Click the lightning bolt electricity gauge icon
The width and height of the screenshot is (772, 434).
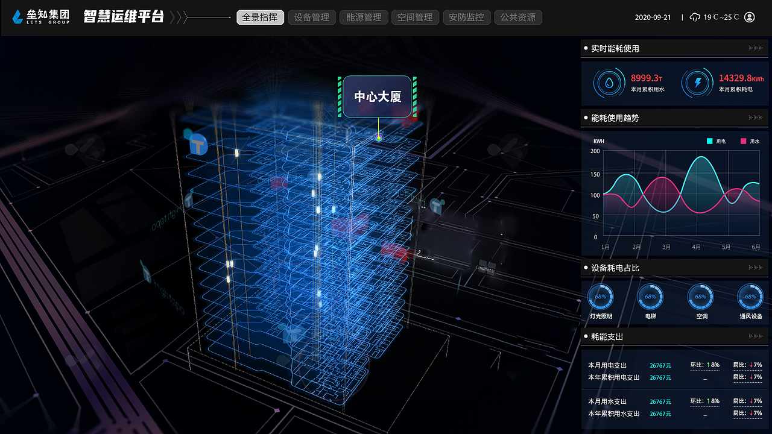click(697, 83)
